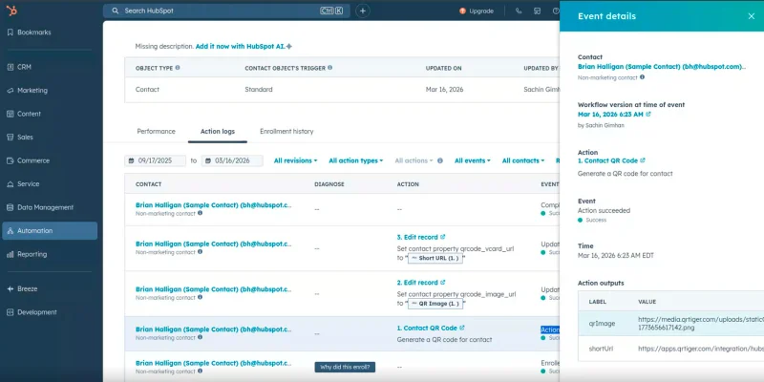The width and height of the screenshot is (764, 382).
Task: Click the qrImage output value URL
Action: pos(701,324)
